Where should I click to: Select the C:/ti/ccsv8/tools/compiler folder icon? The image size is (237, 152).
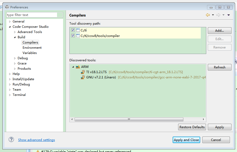[x=78, y=36]
